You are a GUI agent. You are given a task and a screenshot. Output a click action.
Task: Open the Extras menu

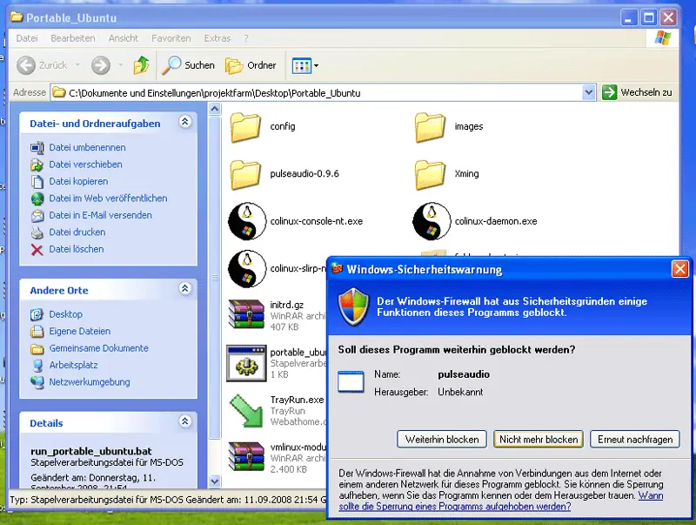tap(217, 38)
